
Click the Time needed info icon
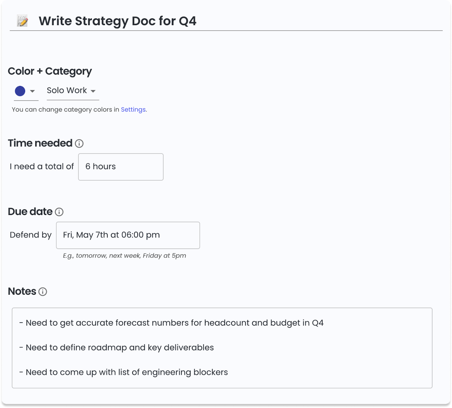[79, 144]
